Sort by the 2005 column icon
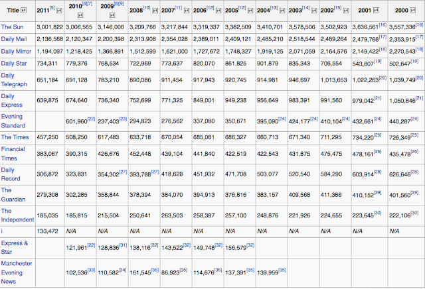The width and height of the screenshot is (425, 289). pyautogui.click(x=250, y=11)
